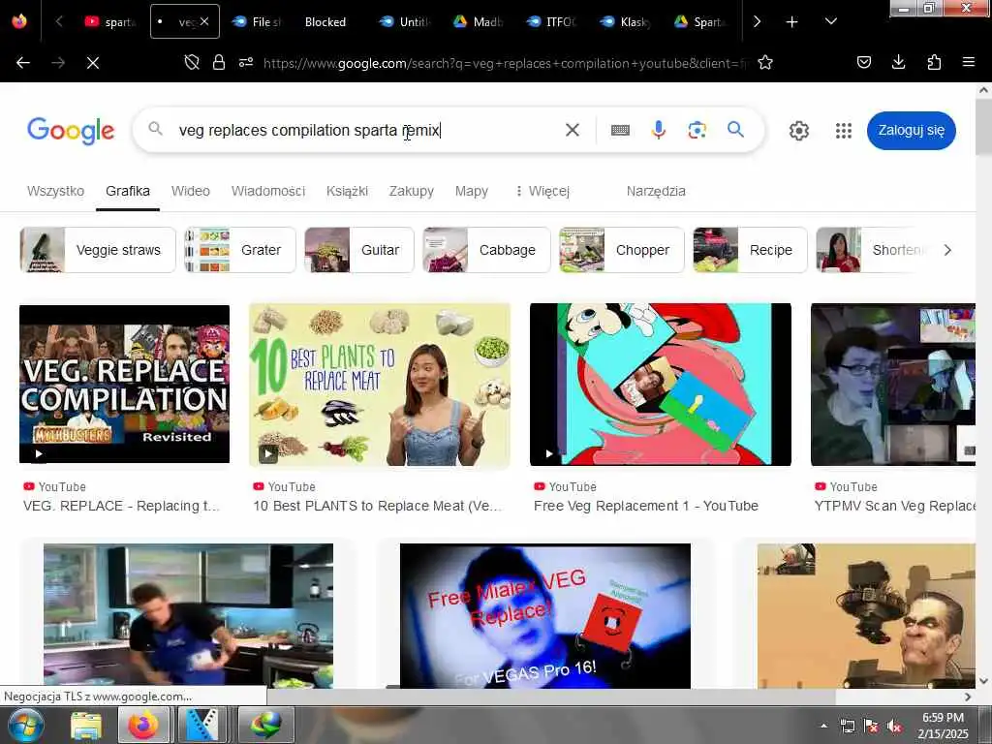The height and width of the screenshot is (744, 992).
Task: Open tracking protection shield icon
Action: point(192,62)
